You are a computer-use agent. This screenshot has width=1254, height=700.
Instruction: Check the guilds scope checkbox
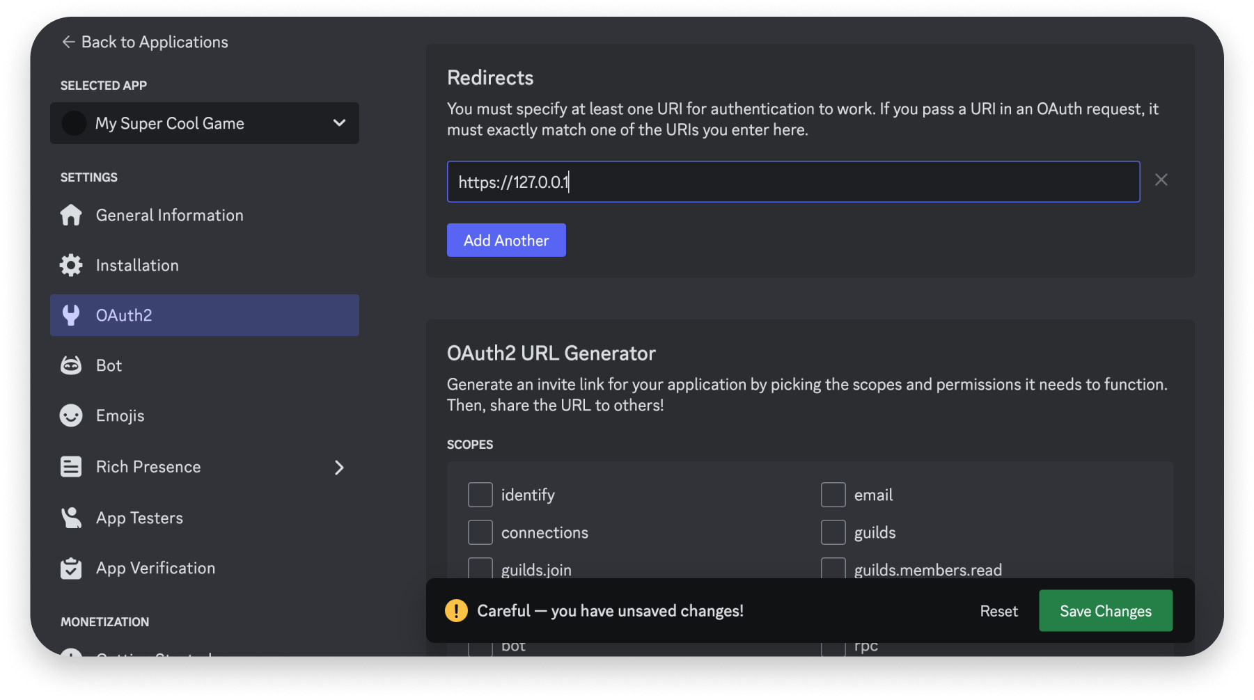pyautogui.click(x=833, y=532)
